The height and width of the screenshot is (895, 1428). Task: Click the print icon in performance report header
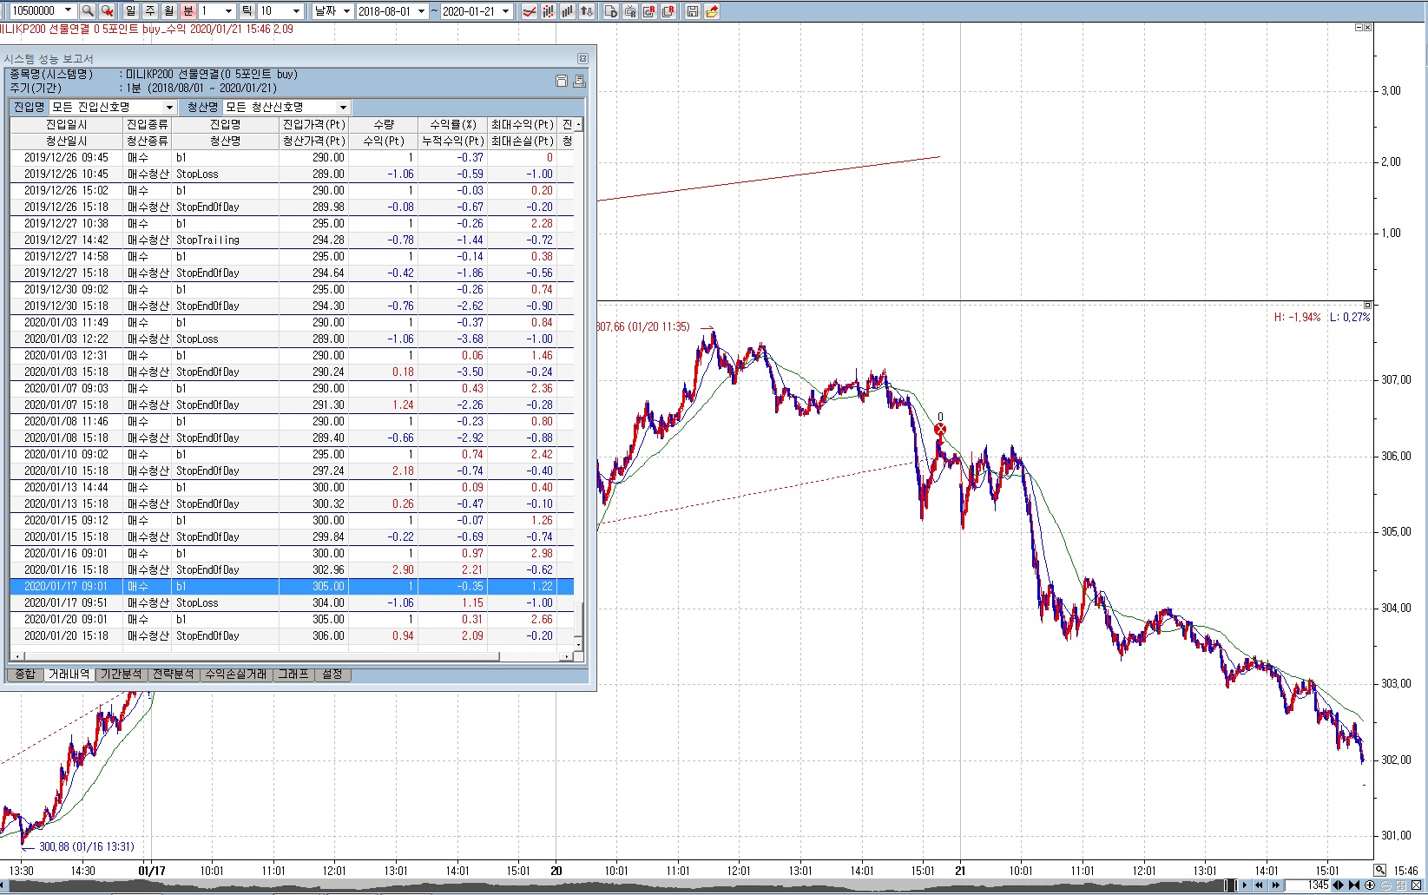click(x=579, y=81)
